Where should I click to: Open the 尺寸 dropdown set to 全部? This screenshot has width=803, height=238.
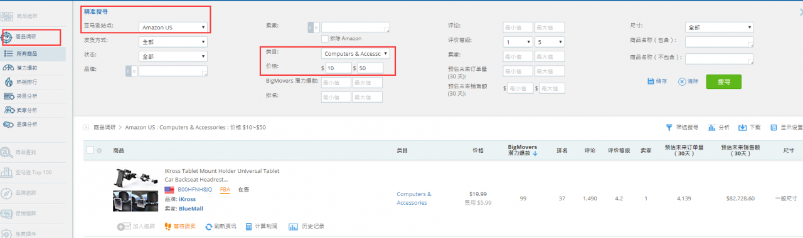720,27
